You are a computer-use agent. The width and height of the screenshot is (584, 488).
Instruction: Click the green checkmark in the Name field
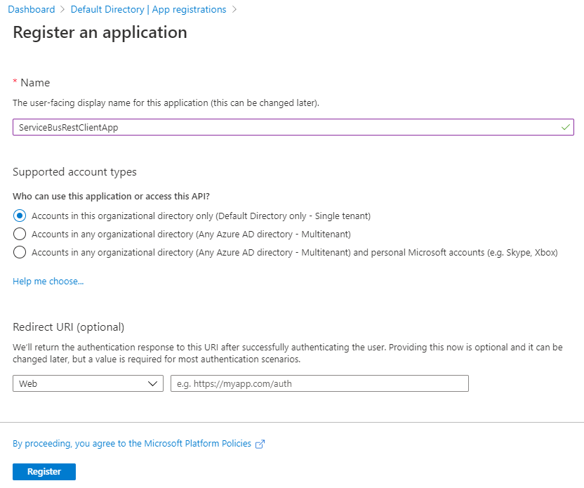pos(564,127)
